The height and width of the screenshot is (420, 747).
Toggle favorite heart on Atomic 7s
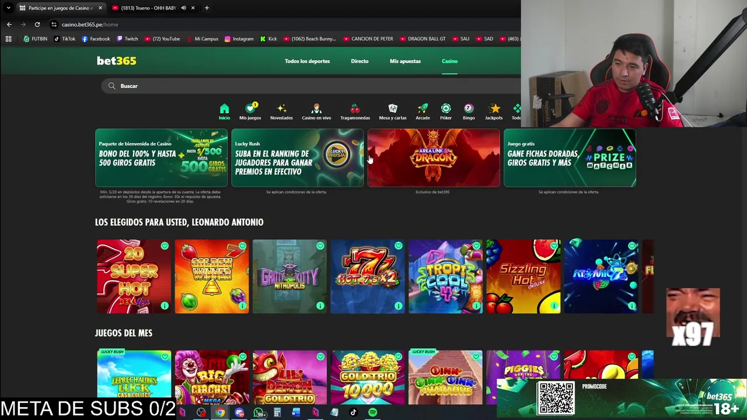(632, 246)
